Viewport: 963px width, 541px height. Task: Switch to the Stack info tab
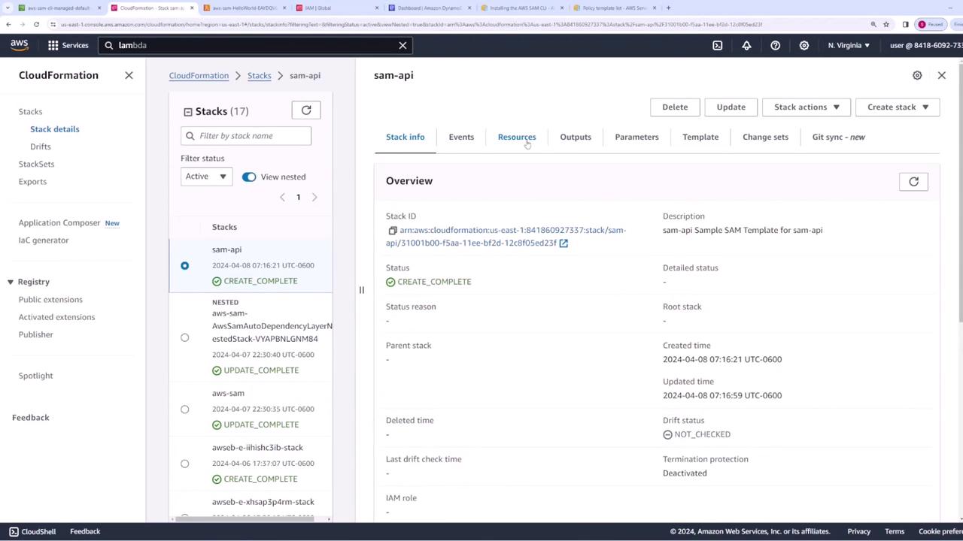click(x=406, y=137)
